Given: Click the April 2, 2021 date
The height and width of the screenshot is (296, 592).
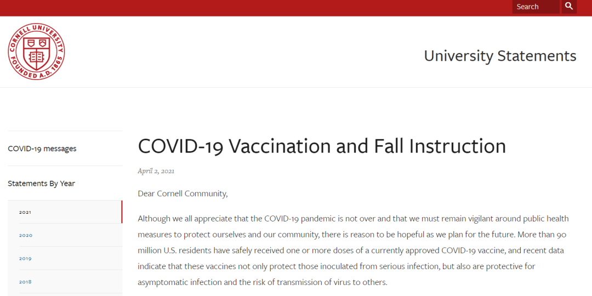Looking at the screenshot, I should [x=156, y=171].
